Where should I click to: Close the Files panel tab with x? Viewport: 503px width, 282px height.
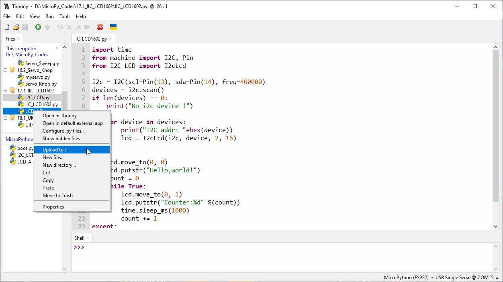(x=18, y=39)
